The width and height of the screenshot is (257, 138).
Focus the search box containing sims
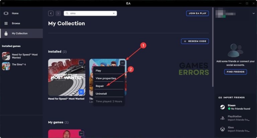click(x=90, y=13)
